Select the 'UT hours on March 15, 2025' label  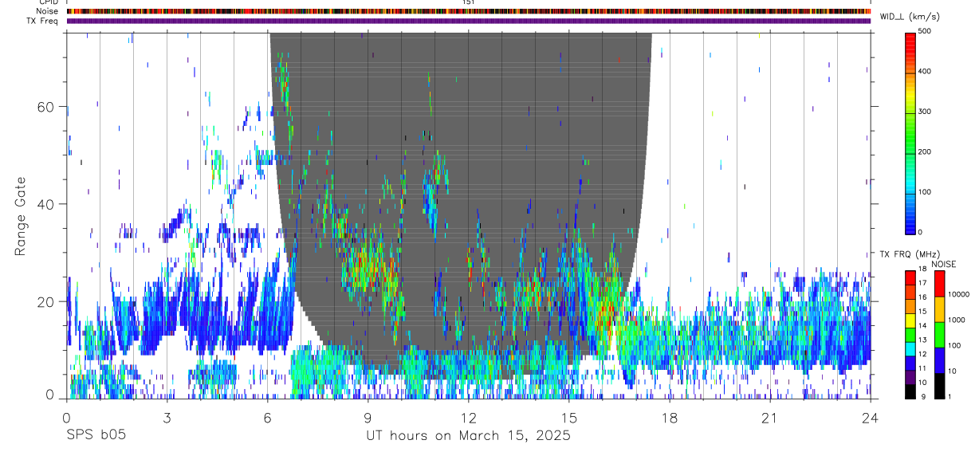[x=468, y=436]
